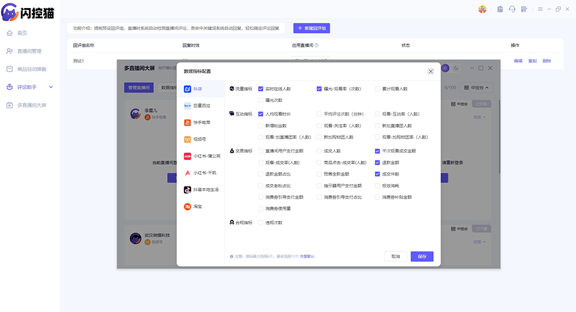Click the 小红书-千帆 icon
Image resolution: width=576 pixels, height=312 pixels.
tap(187, 173)
